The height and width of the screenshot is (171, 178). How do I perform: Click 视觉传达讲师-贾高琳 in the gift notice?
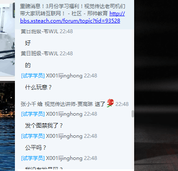[69, 104]
